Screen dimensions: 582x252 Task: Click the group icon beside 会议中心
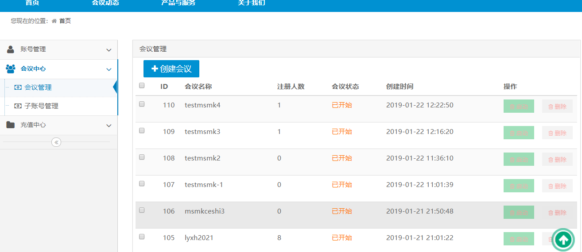(11, 69)
